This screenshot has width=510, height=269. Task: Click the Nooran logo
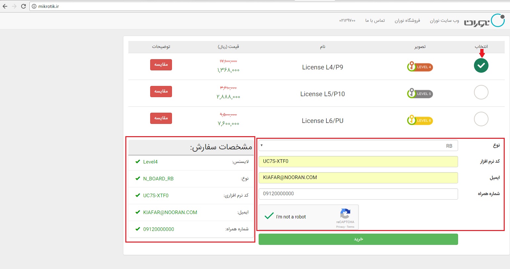(484, 20)
